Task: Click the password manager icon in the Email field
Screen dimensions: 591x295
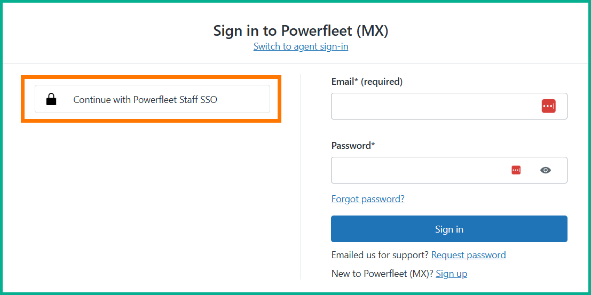Action: pos(548,106)
